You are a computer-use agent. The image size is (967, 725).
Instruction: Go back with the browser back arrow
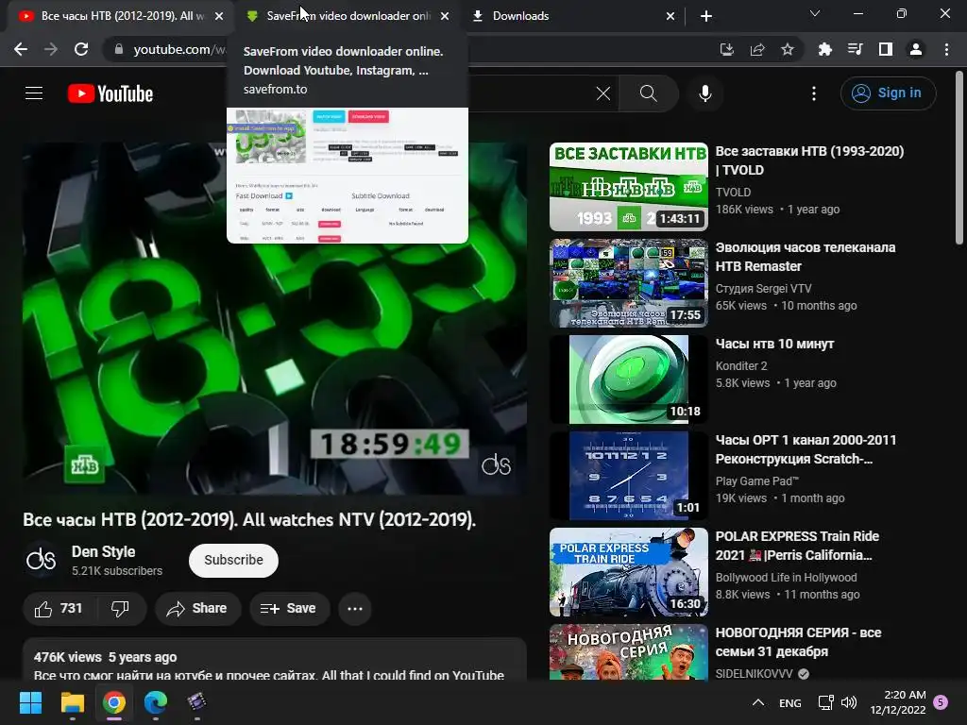pyautogui.click(x=21, y=49)
